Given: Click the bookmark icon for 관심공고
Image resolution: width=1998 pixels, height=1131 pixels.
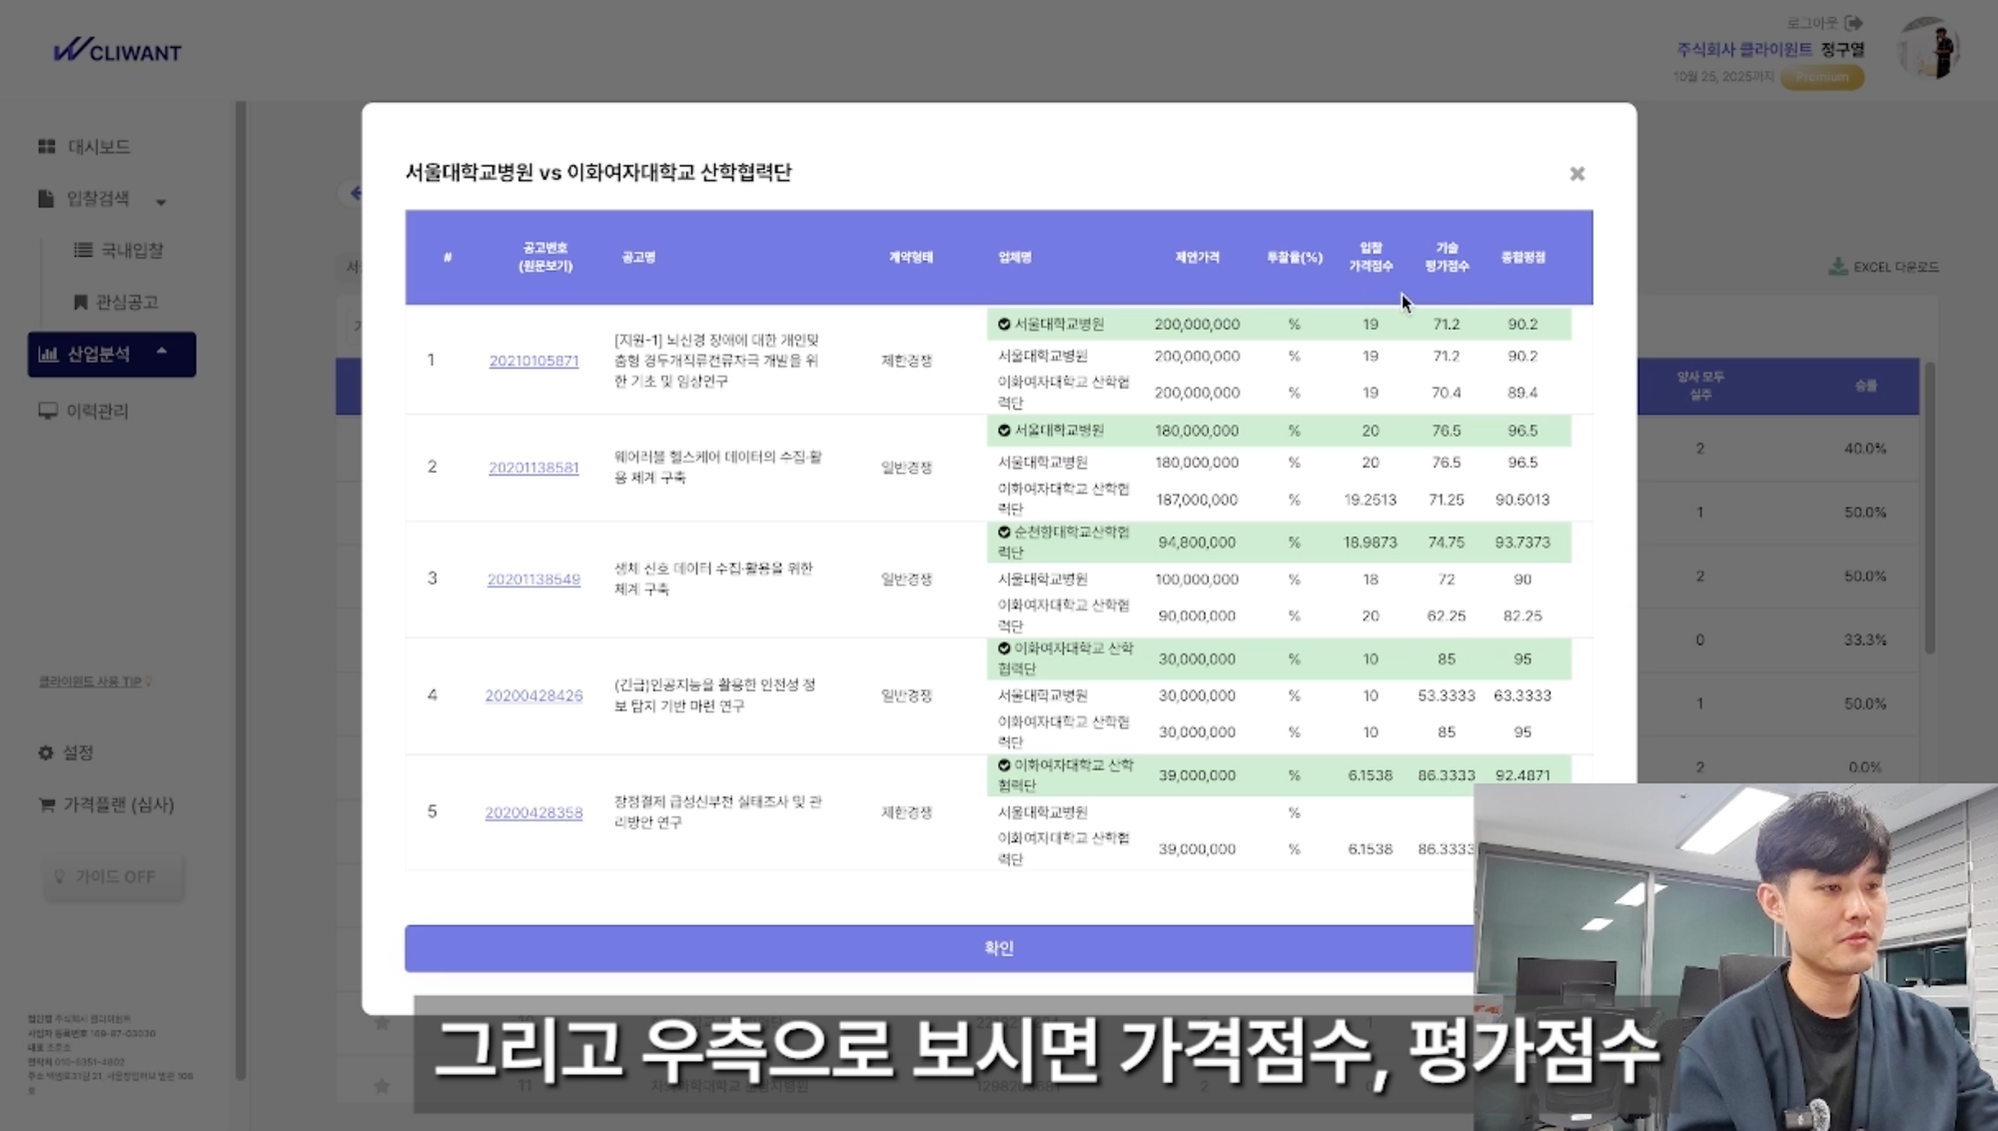Looking at the screenshot, I should [x=81, y=302].
